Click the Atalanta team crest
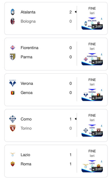The width and height of the screenshot is (112, 180). (13, 12)
